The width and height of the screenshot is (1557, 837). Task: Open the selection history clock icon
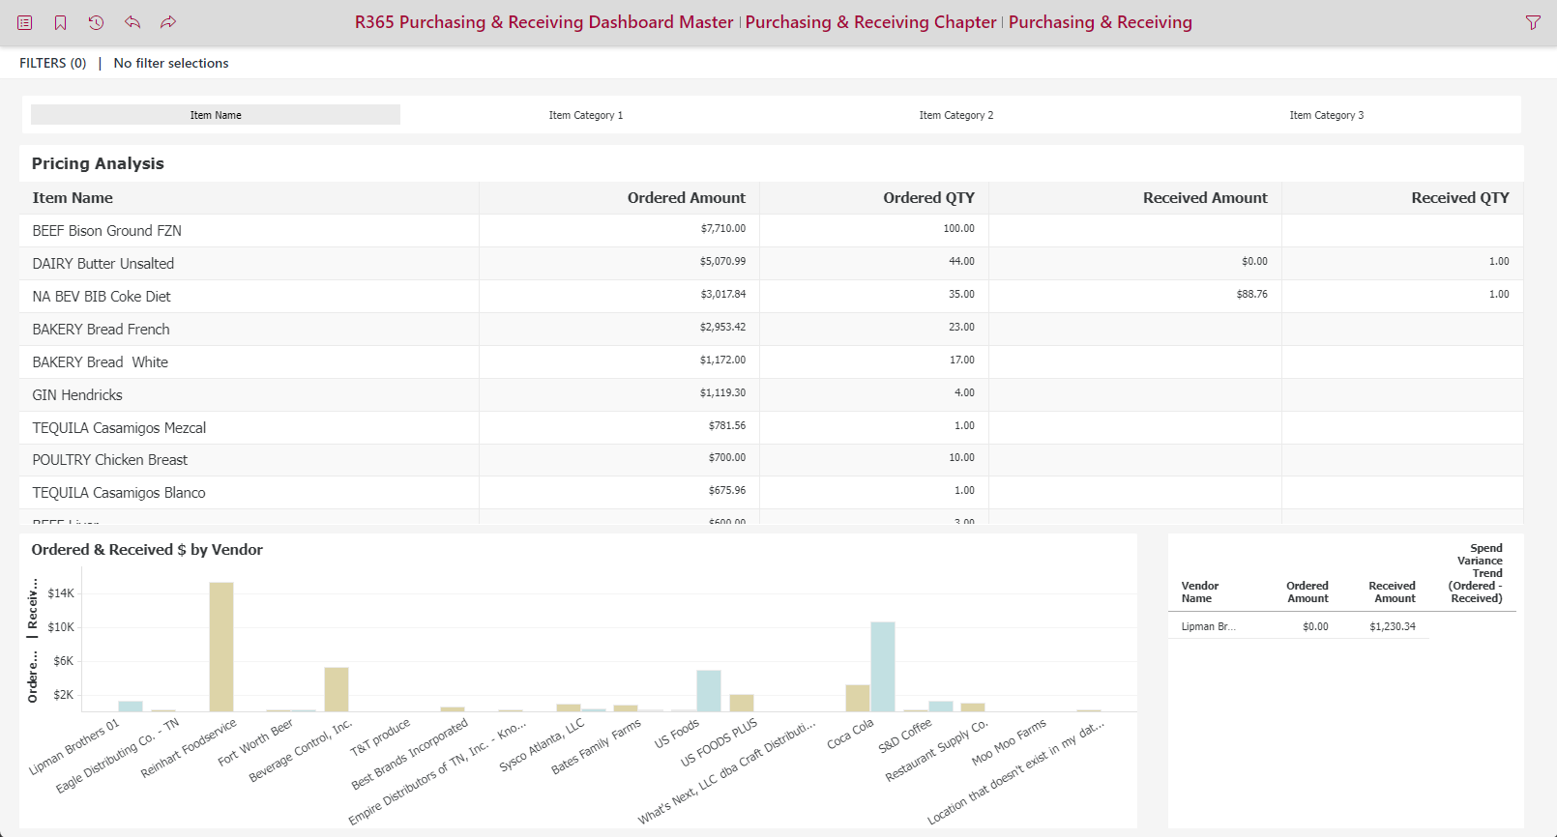coord(96,22)
